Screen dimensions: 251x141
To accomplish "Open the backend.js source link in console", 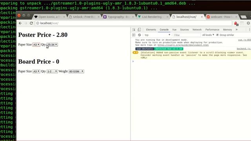I will 244,49.
